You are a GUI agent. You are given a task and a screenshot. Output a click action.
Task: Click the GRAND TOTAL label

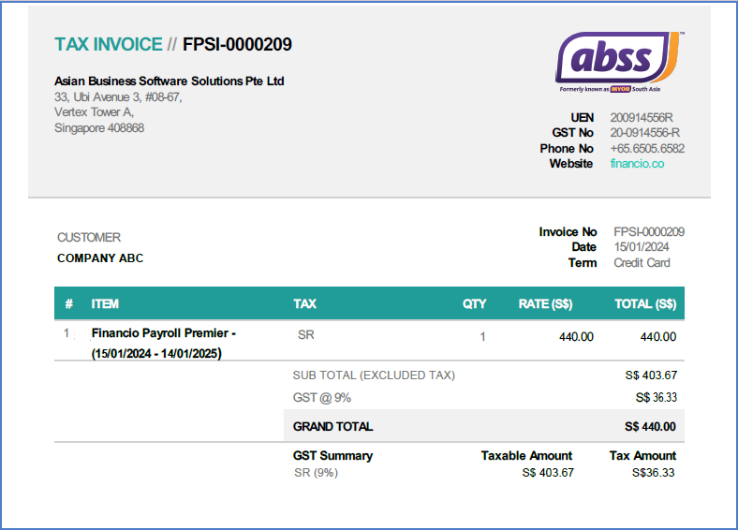(x=332, y=427)
